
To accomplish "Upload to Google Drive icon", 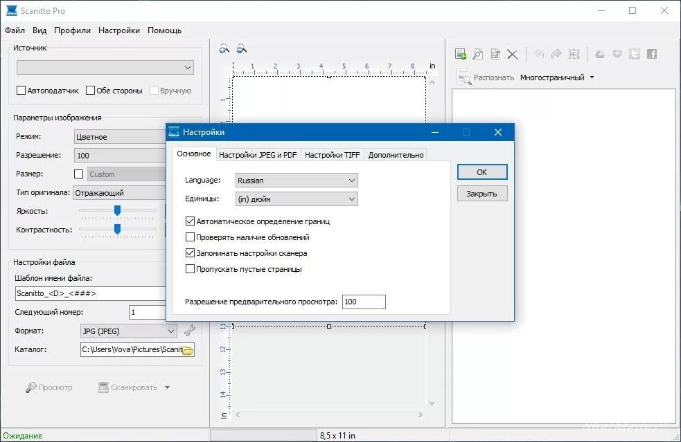I will 600,54.
